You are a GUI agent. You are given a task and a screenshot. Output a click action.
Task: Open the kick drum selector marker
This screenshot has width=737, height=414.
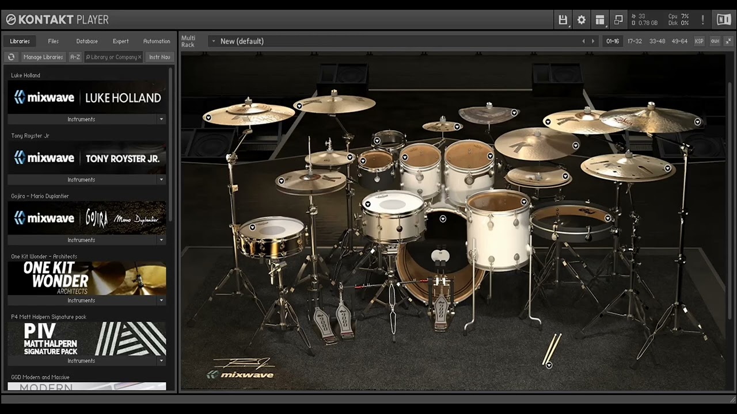(x=443, y=218)
